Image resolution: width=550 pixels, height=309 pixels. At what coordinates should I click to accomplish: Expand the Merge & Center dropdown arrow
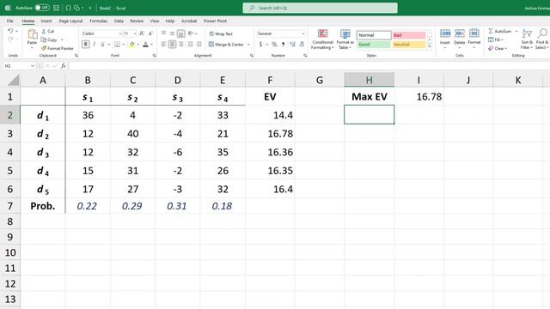pos(248,45)
